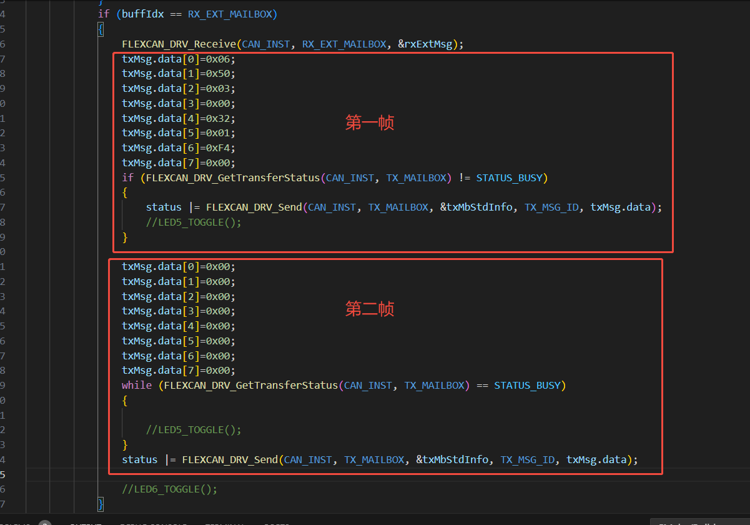This screenshot has width=750, height=525.
Task: Click 'RX_EXT_MAILBOX' in the FLEXCAN_DRV_Receive call
Action: pos(344,44)
